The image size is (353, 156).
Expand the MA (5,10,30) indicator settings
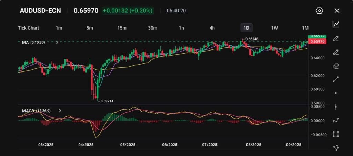pos(57,42)
